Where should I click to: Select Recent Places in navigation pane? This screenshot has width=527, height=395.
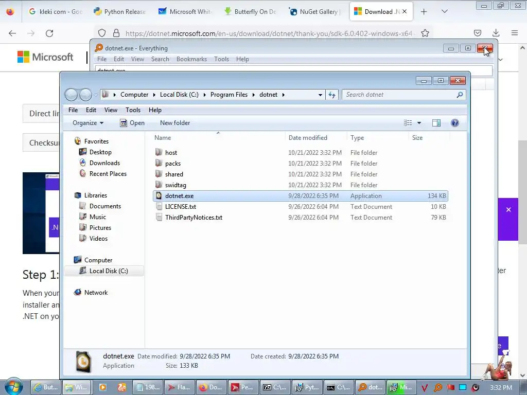point(108,174)
